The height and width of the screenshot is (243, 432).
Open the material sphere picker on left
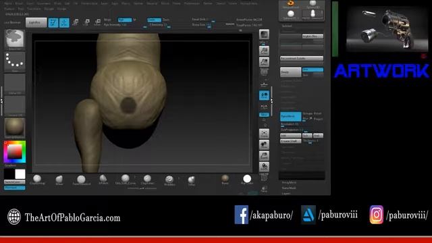coord(15,128)
